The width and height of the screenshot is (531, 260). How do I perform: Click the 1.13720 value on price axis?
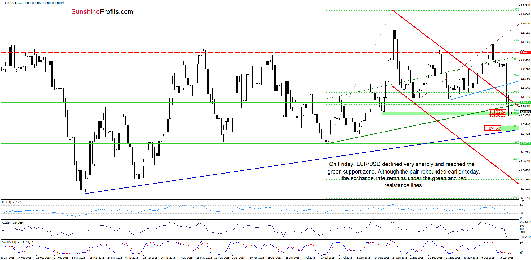pyautogui.click(x=525, y=60)
